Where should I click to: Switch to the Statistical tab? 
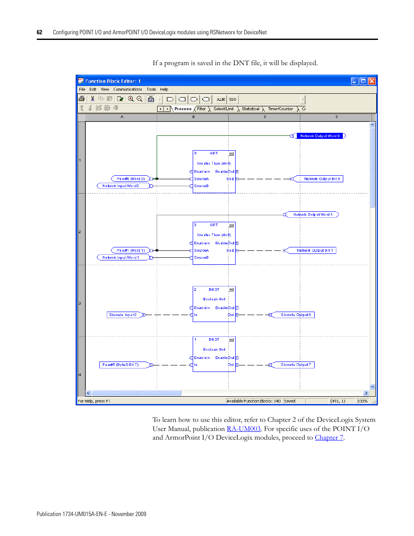[250, 109]
